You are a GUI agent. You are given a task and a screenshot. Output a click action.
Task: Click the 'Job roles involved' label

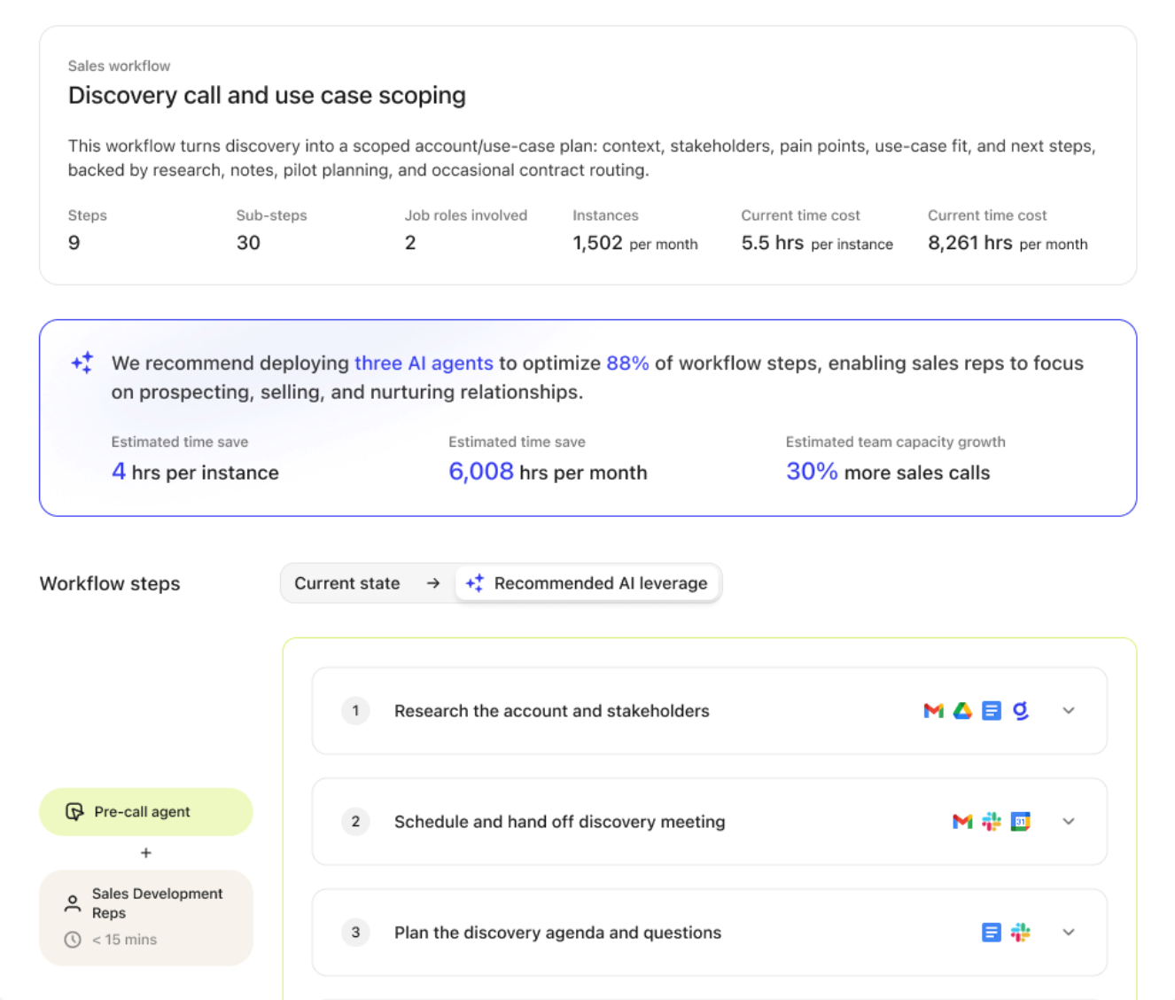tap(466, 215)
